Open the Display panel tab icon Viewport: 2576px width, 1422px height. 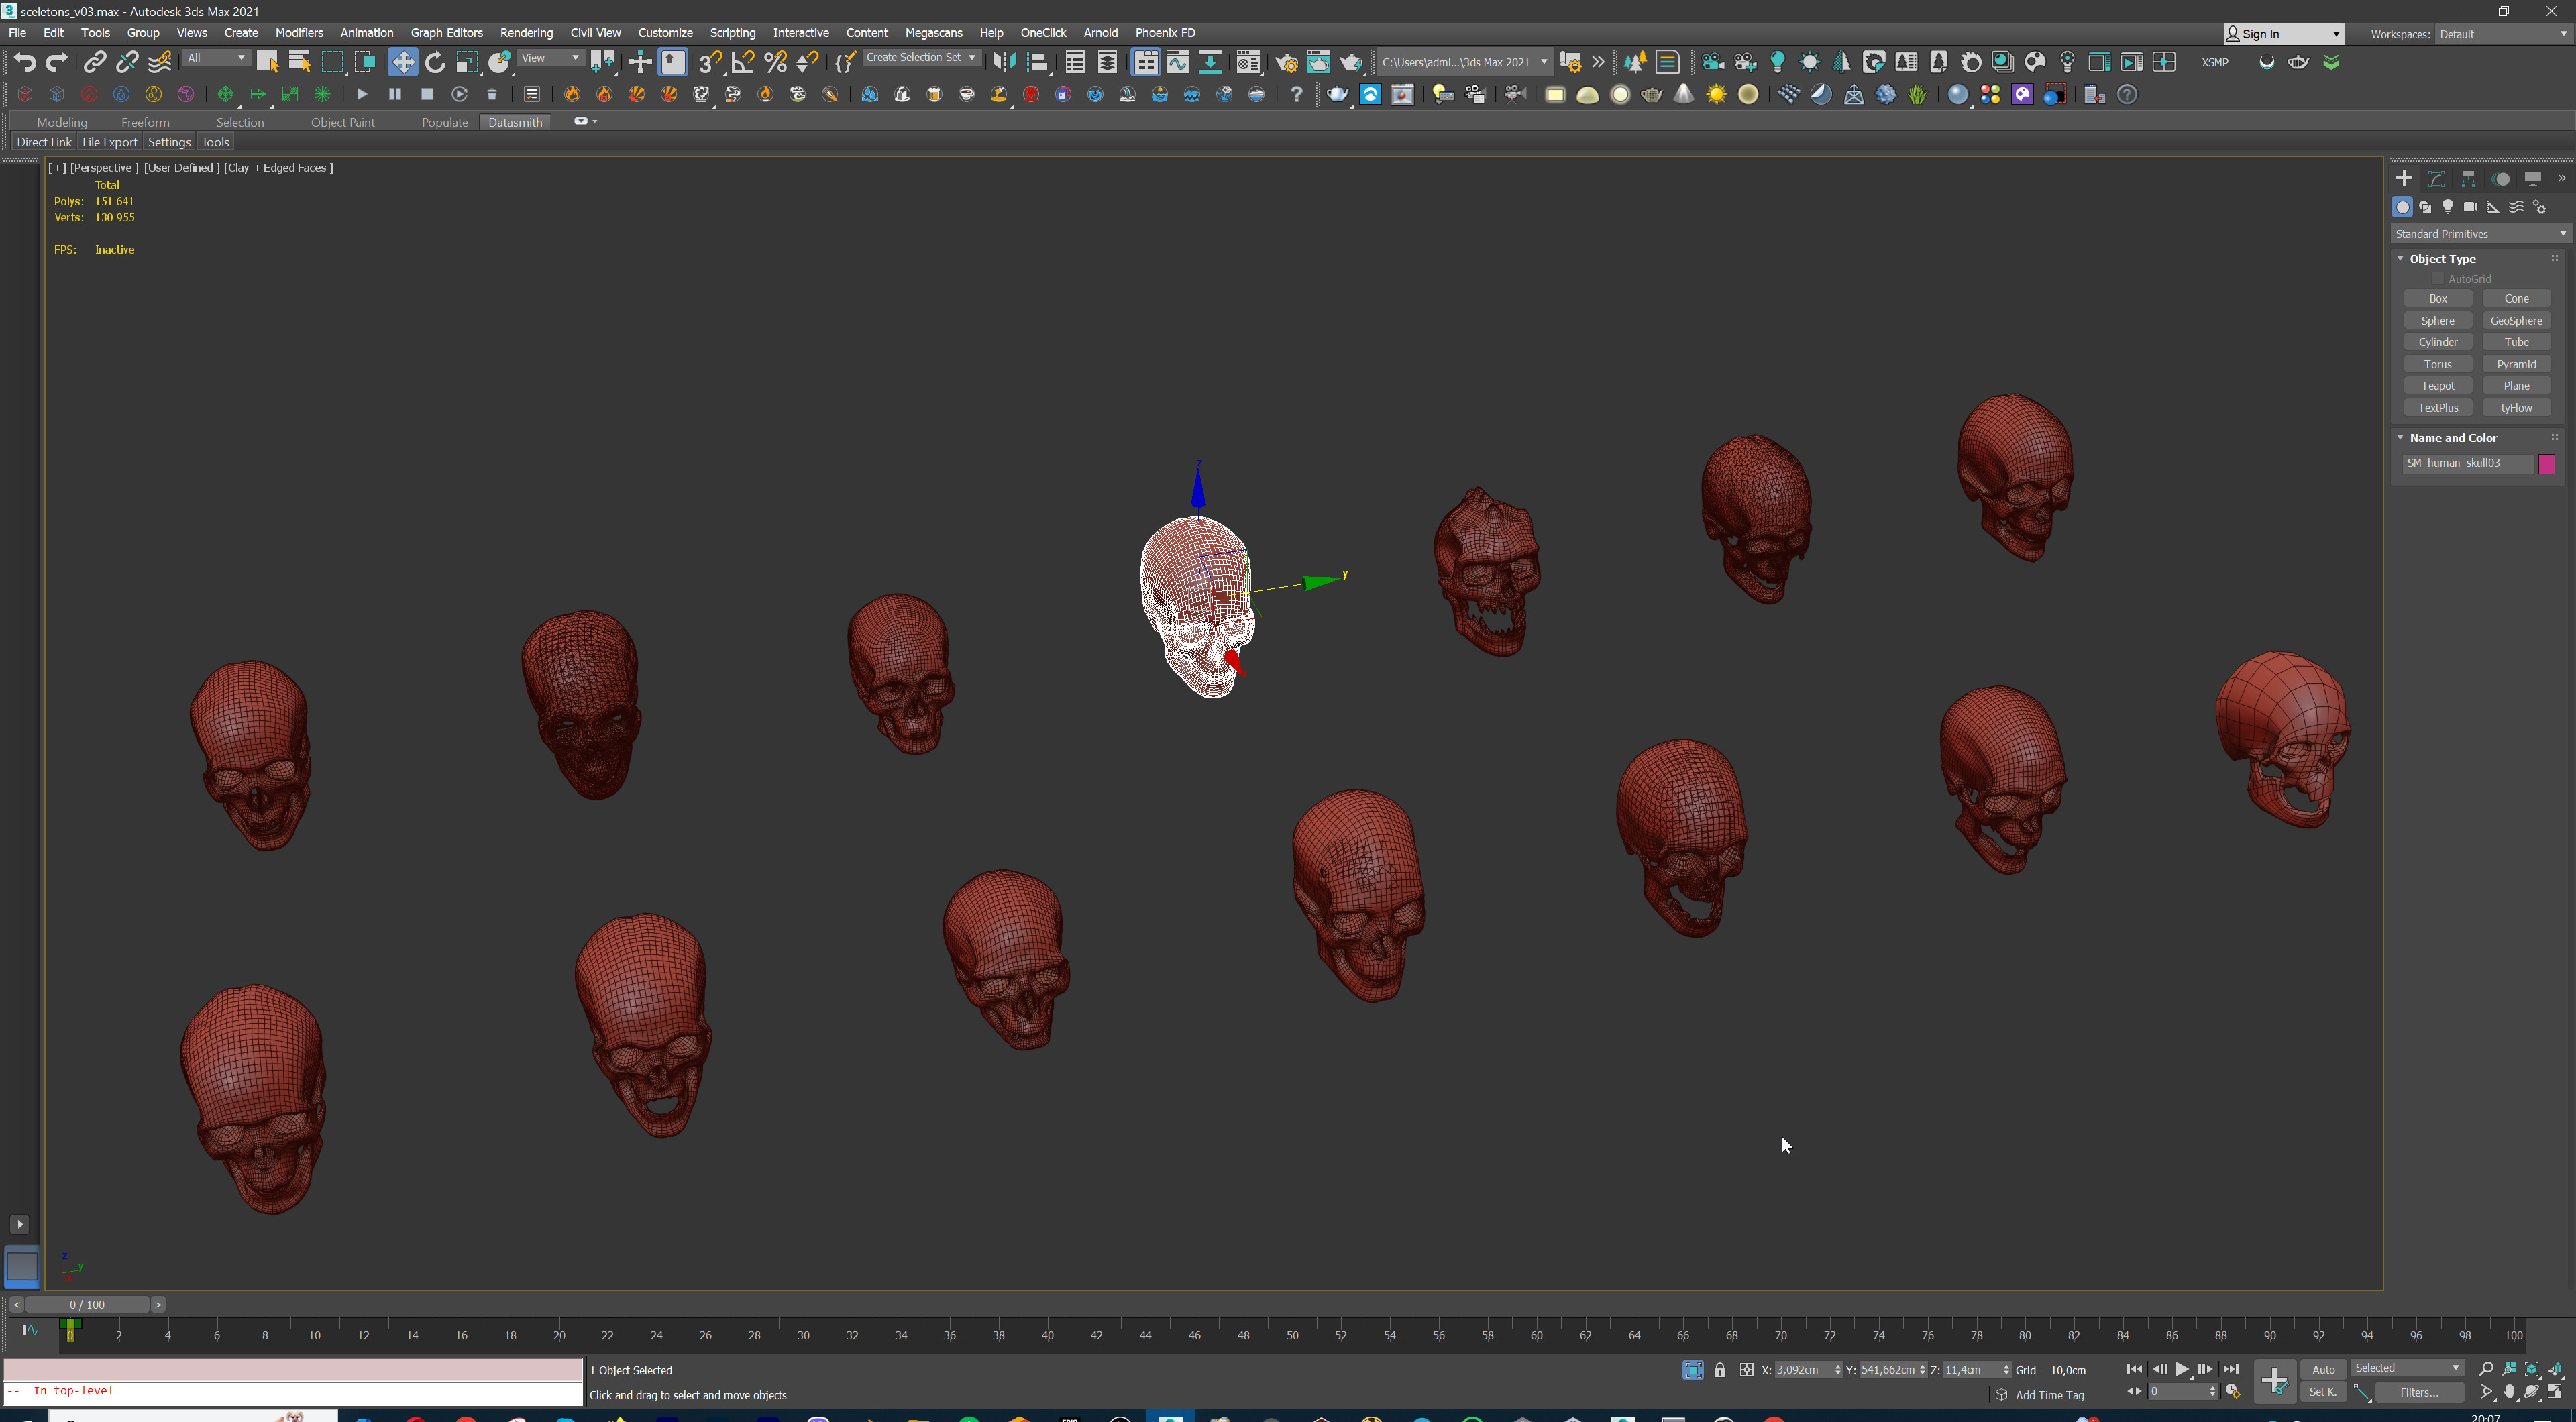pos(2533,179)
